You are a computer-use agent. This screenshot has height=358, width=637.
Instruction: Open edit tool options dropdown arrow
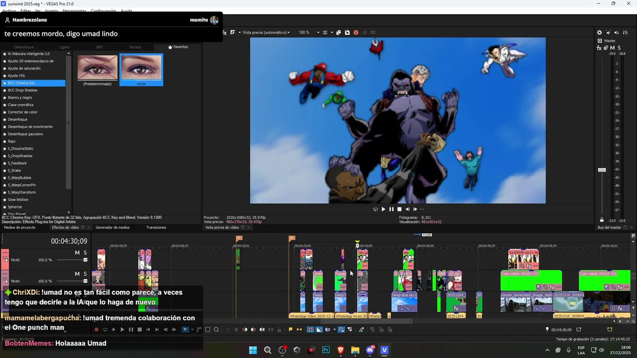[192, 329]
